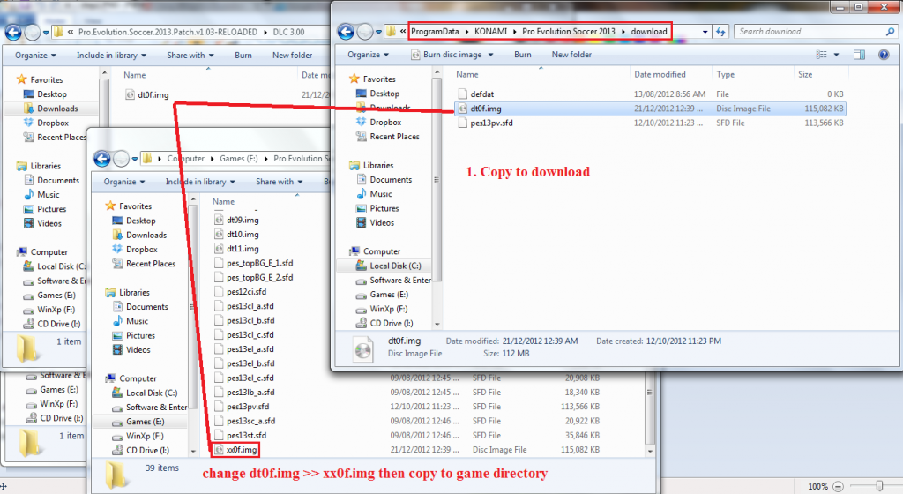Zoom out using the minus button
903x494 pixels.
pos(839,487)
